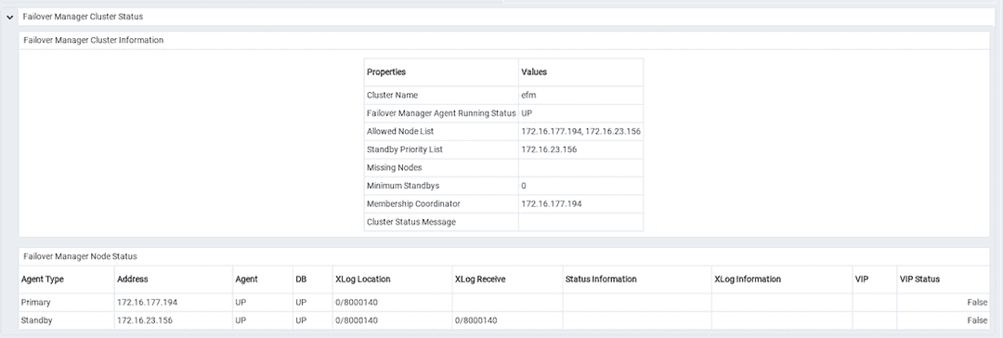Click the Address column header

tap(174, 279)
